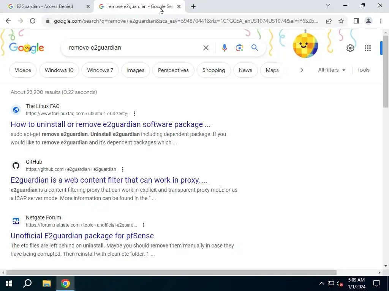Open search Tools
The height and width of the screenshot is (291, 389).
click(x=363, y=70)
